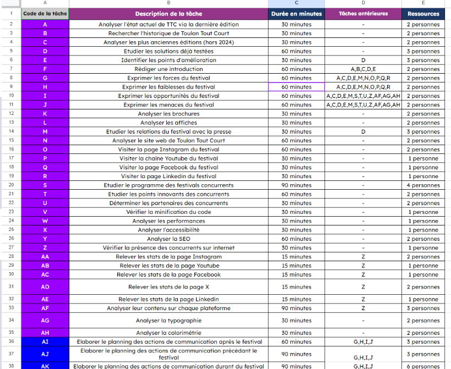Viewport: 451px width, 369px height.
Task: Click 'Exprimer les forces du festival' cell
Action: point(169,78)
